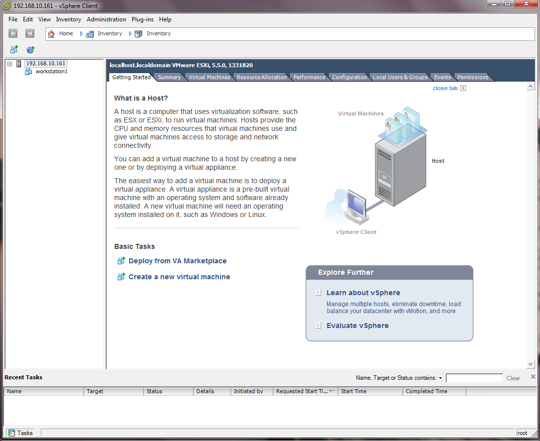Click the Requested Start Time column sort arrow
The image size is (540, 441).
[x=332, y=392]
